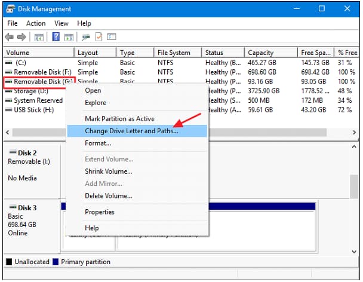Sort by the Capacity column header
Screen dimensions: 363x282
pos(271,53)
